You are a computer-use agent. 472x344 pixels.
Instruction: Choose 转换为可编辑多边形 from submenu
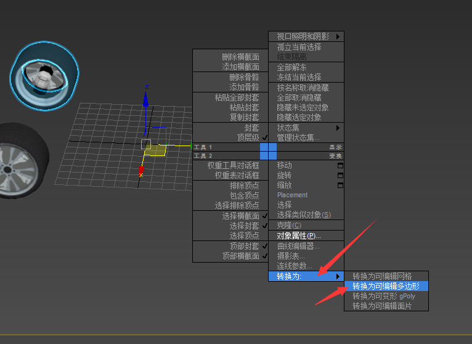pos(386,286)
